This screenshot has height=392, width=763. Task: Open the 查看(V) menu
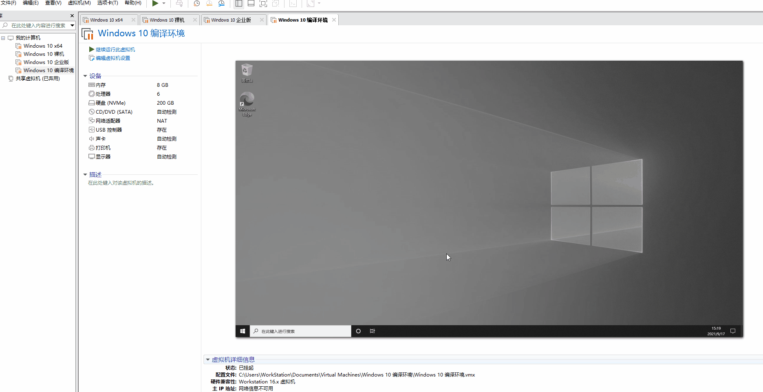[x=53, y=3]
